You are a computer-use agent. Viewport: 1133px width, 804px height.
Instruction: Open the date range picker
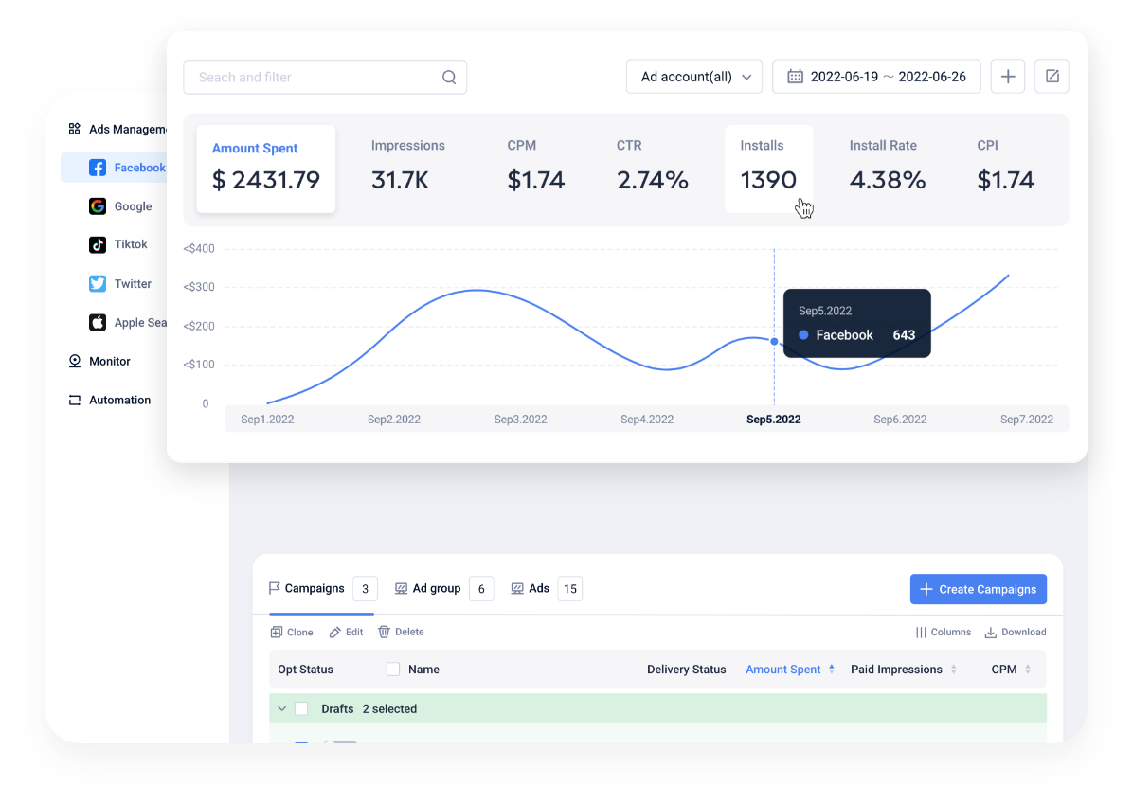click(876, 76)
